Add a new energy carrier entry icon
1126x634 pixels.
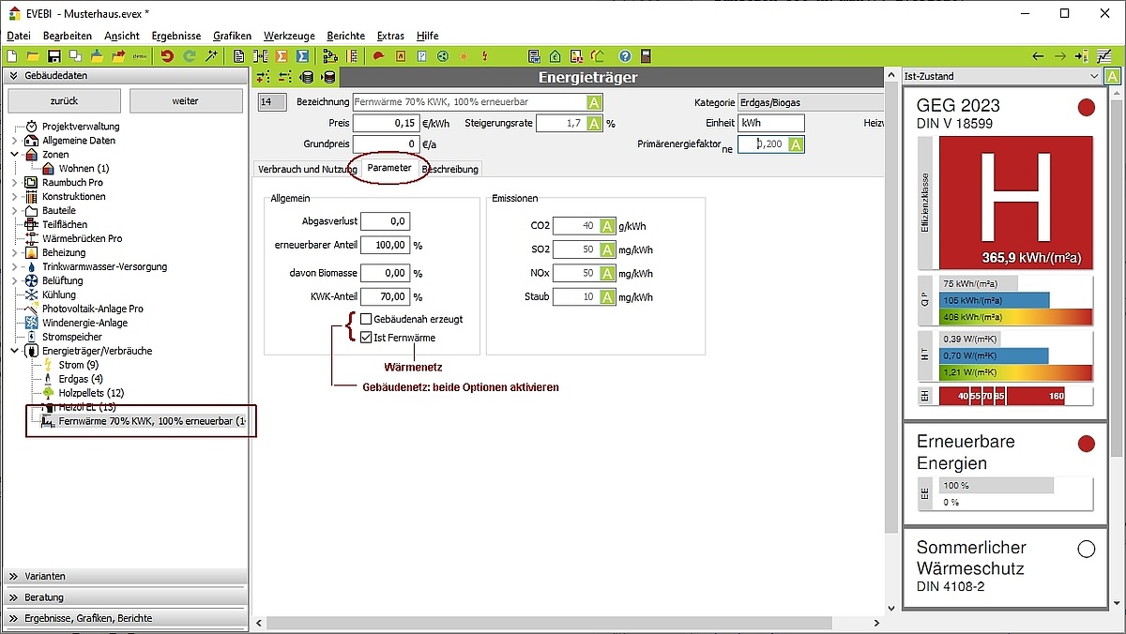pos(263,77)
